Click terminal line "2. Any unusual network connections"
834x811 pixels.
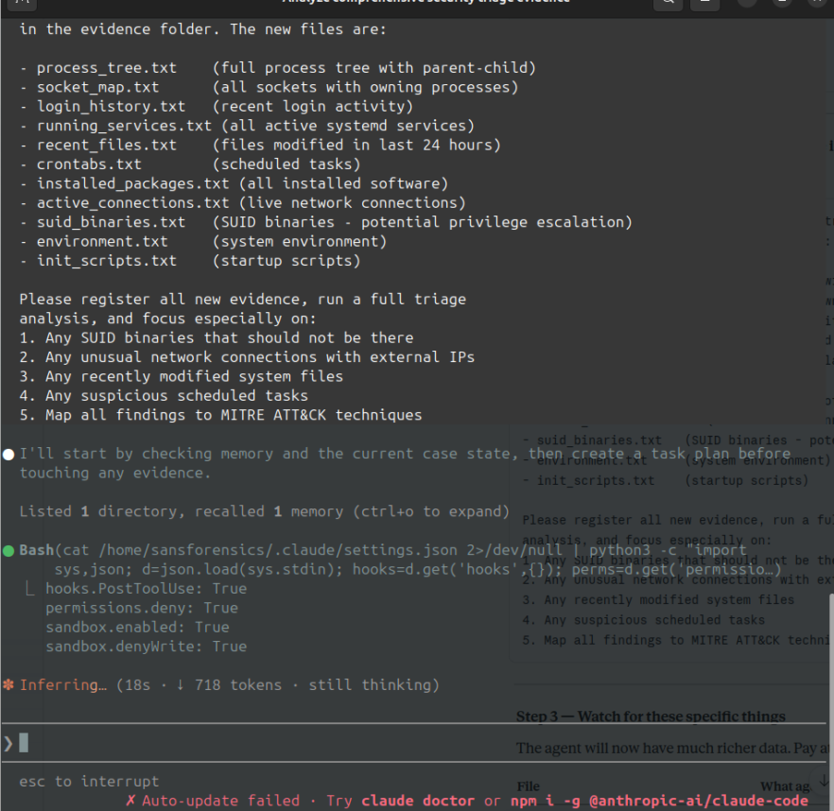tap(247, 357)
